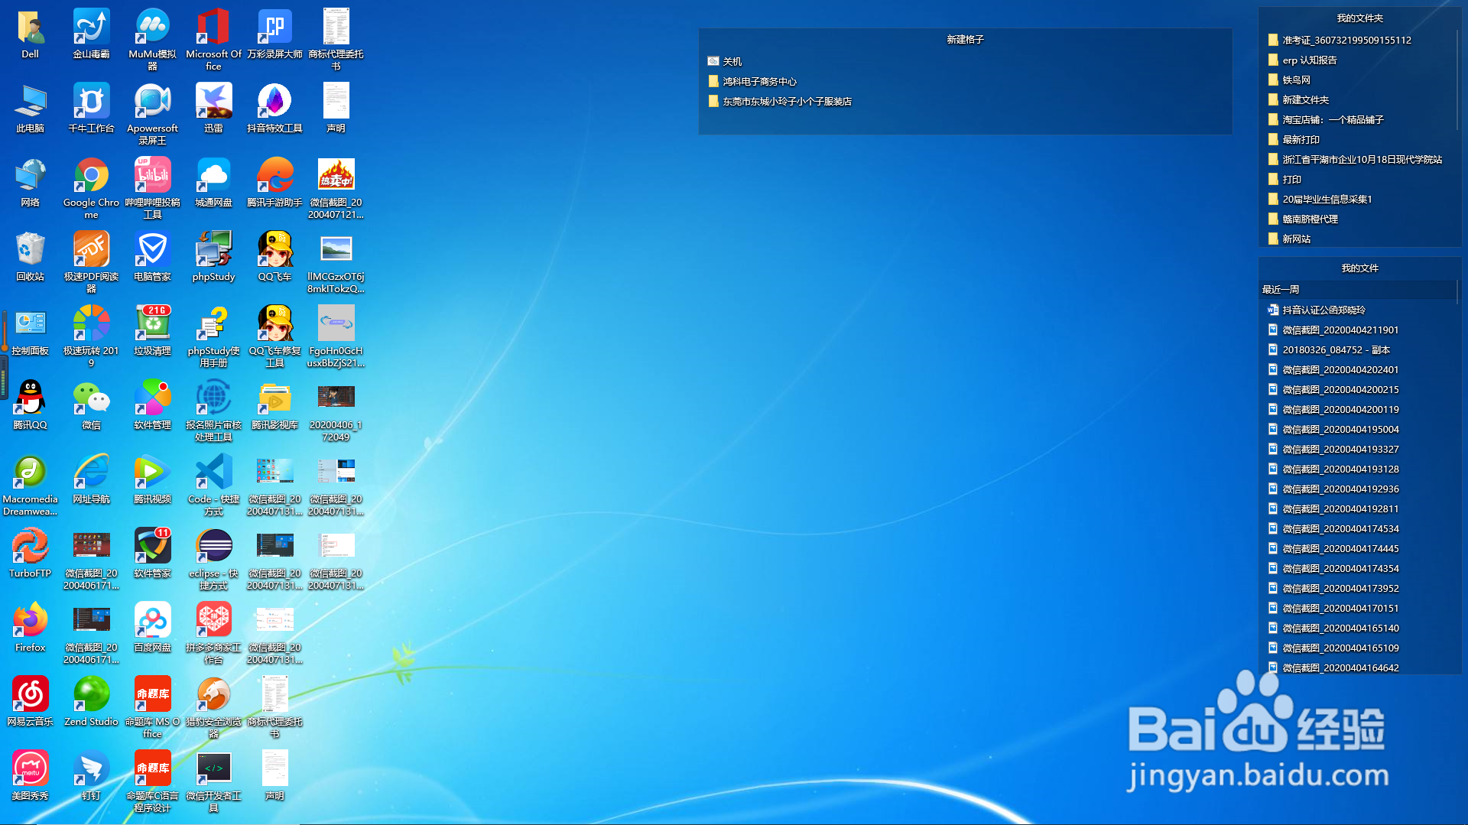1468x825 pixels.
Task: Launch 千牛工作台 icon
Action: 91,102
